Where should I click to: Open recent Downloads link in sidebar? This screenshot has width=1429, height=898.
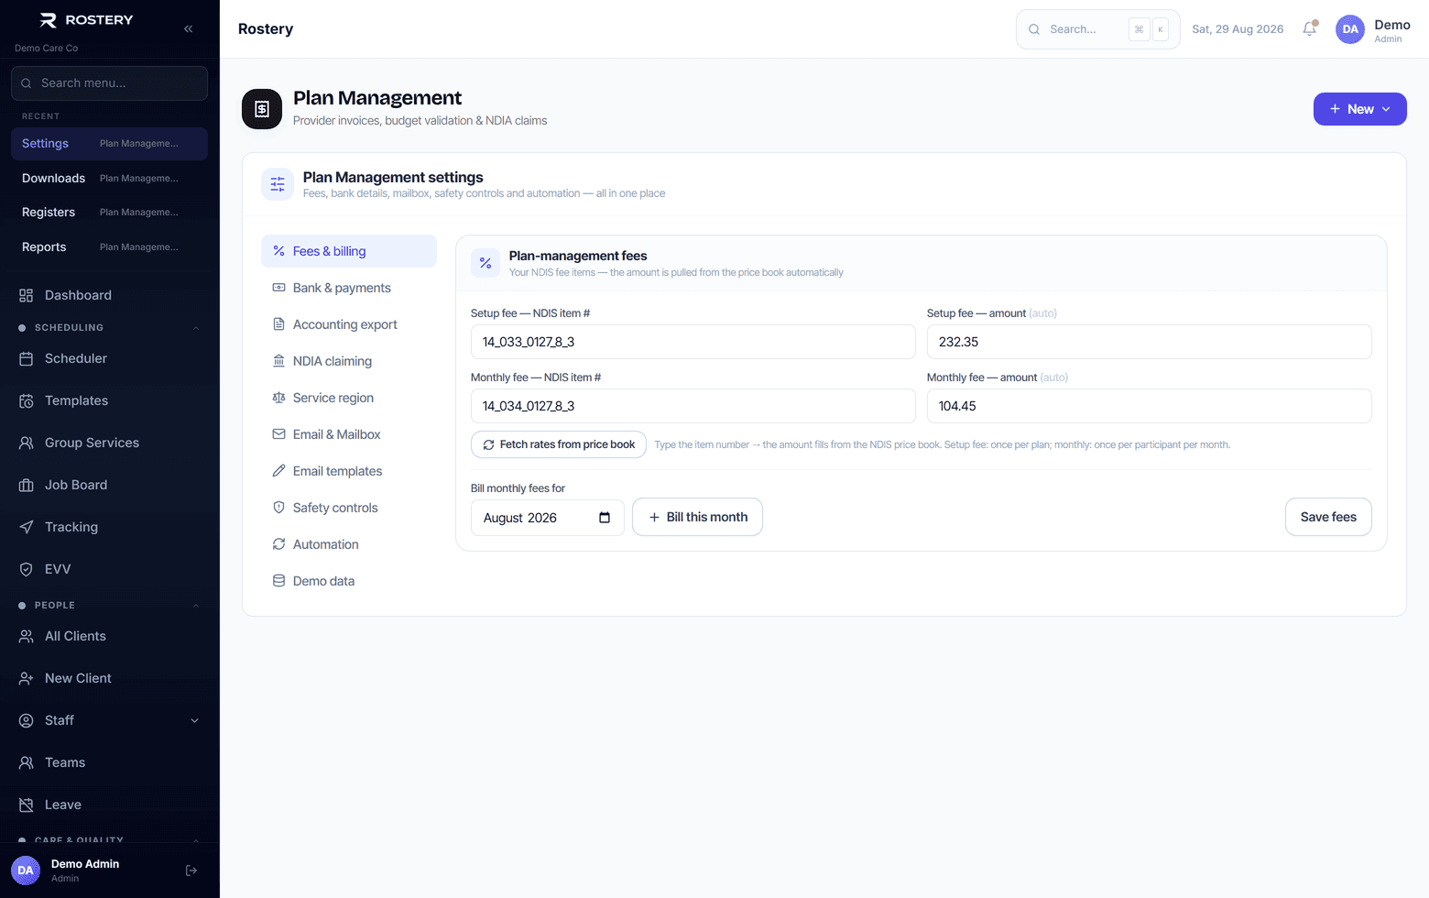(109, 179)
